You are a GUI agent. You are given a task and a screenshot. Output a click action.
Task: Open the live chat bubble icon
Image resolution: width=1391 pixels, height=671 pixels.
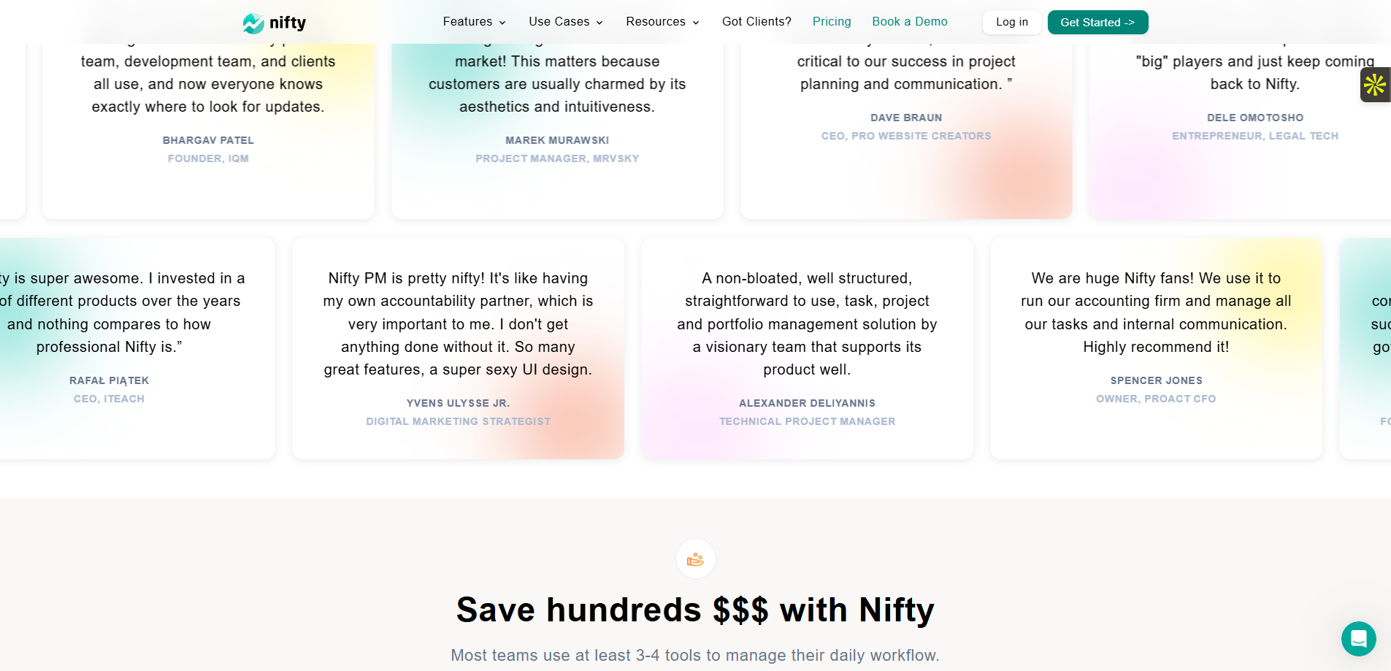(x=1358, y=639)
